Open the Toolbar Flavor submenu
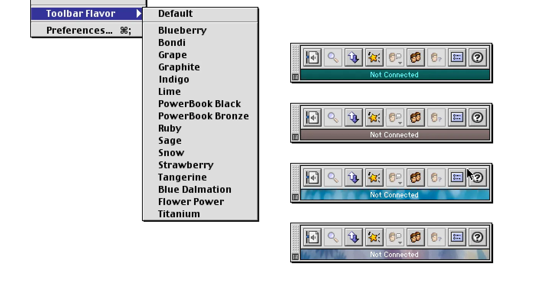The width and height of the screenshot is (536, 306). tap(87, 14)
